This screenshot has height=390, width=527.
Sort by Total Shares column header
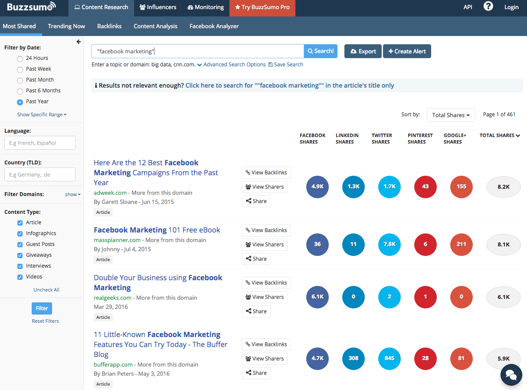pyautogui.click(x=500, y=135)
